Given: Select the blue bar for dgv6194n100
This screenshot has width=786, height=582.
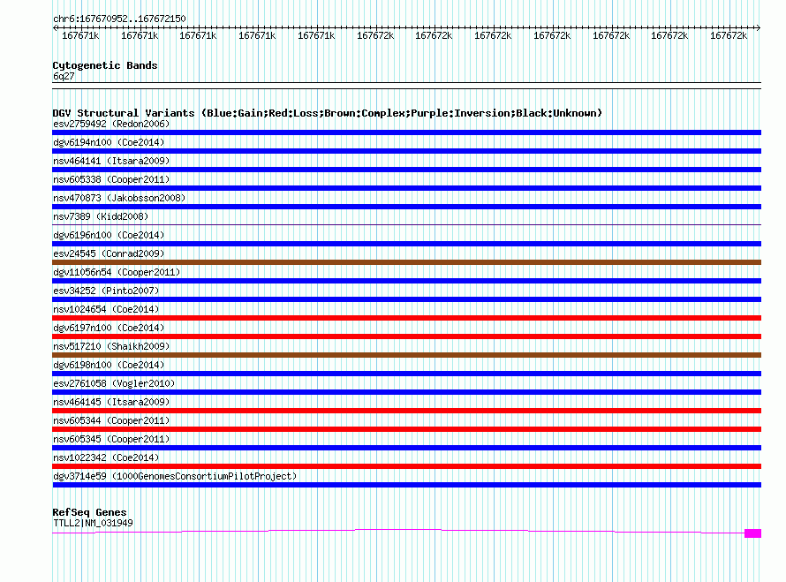Looking at the screenshot, I should (406, 151).
